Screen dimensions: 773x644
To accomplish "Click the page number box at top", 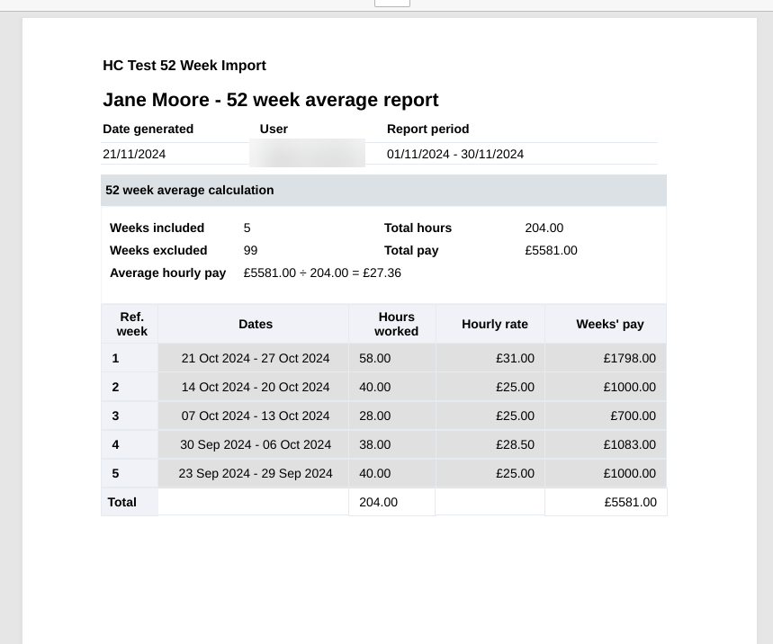I will [x=391, y=3].
